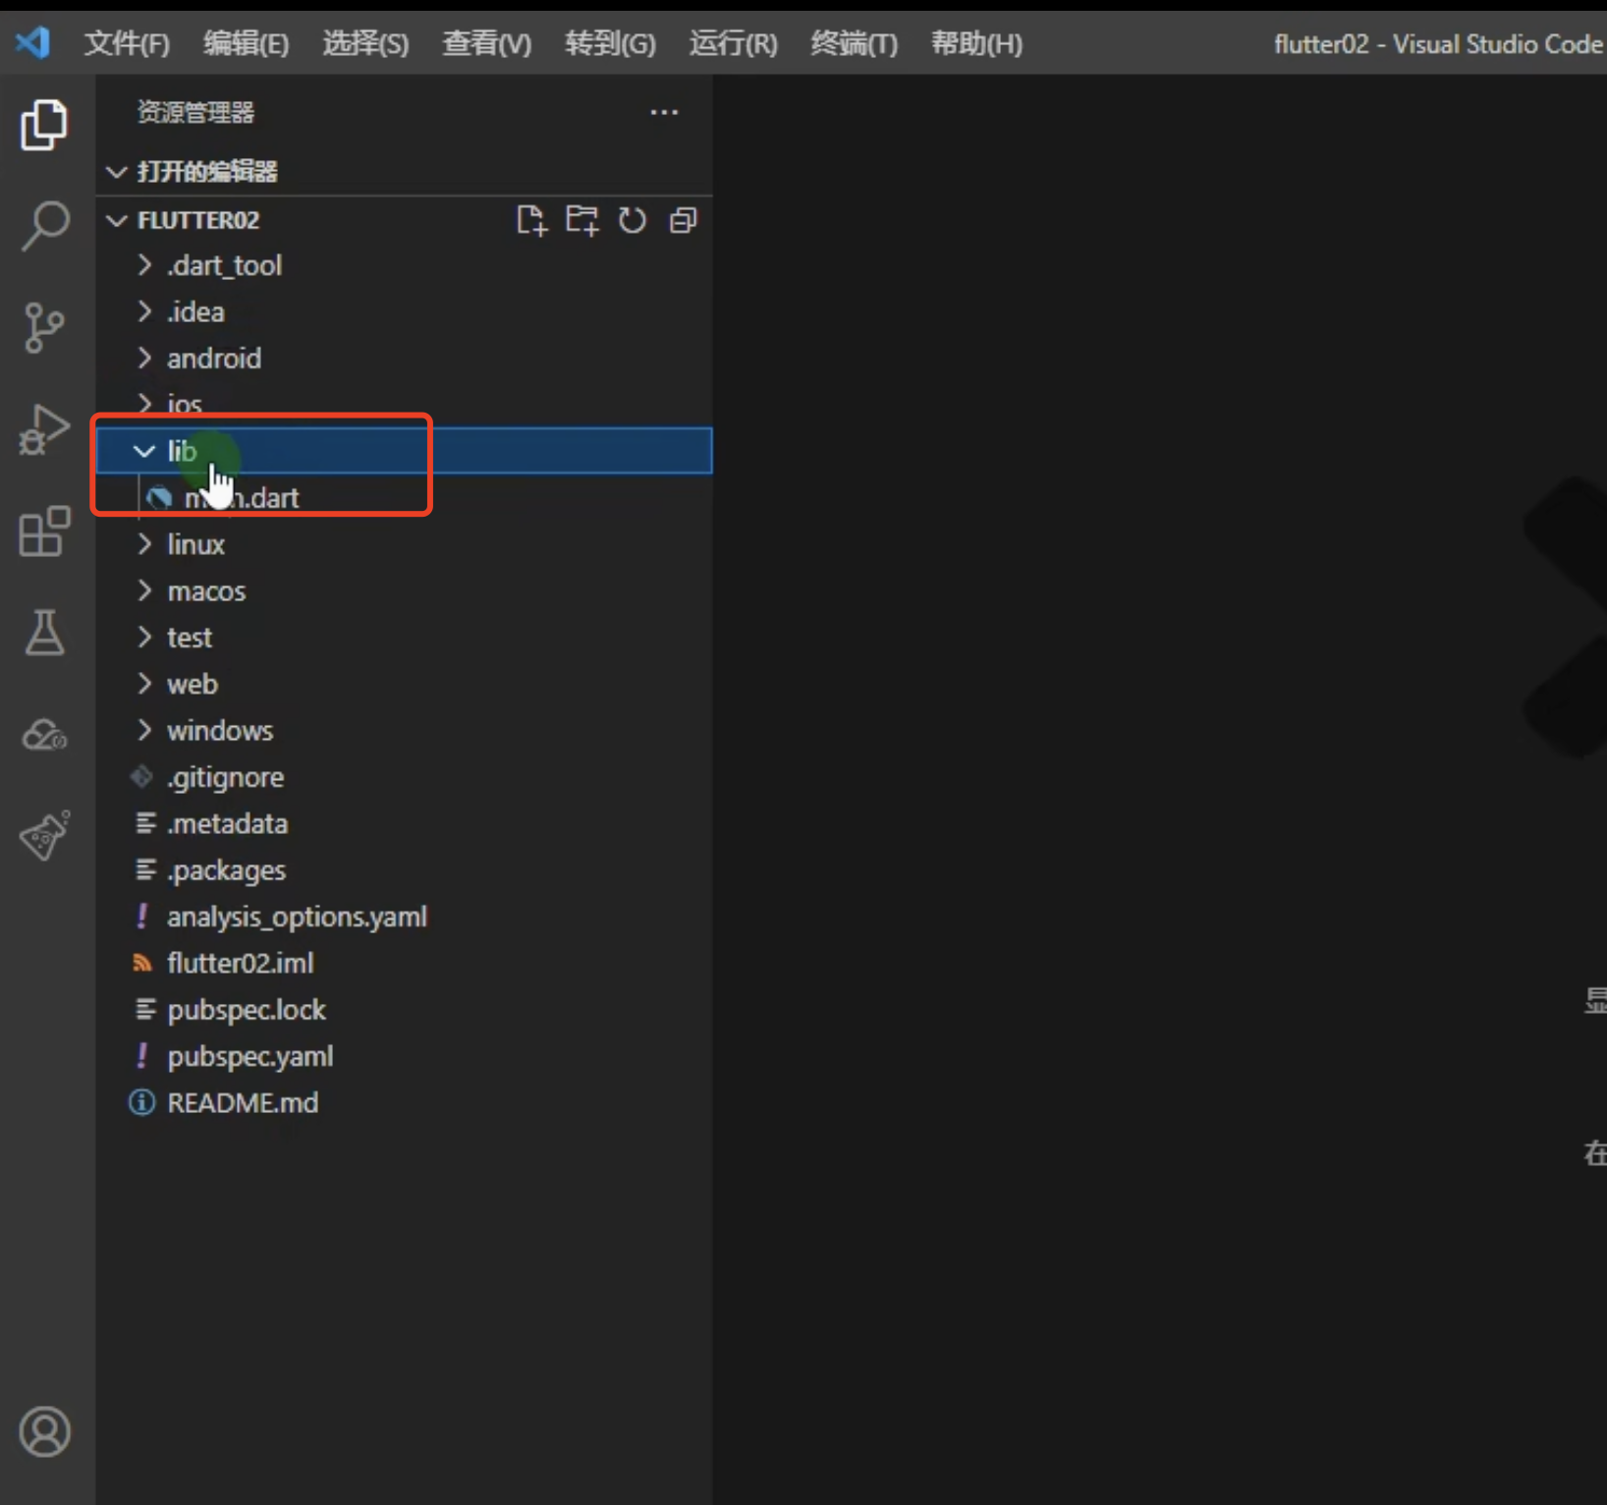The image size is (1607, 1505).
Task: Open the 终端(T) menu
Action: point(854,43)
